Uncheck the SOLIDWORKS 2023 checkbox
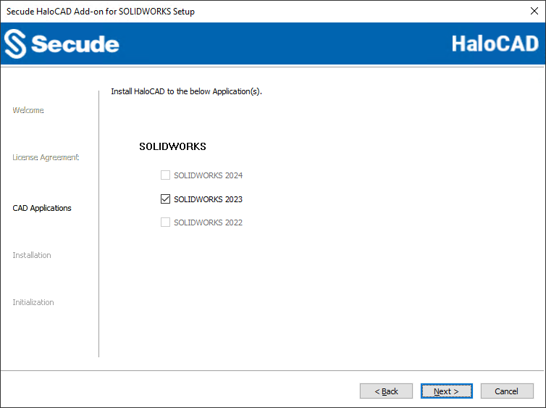The height and width of the screenshot is (408, 546). pos(165,199)
